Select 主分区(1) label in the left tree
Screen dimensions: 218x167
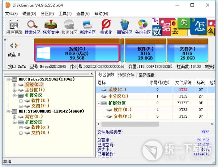(35, 90)
